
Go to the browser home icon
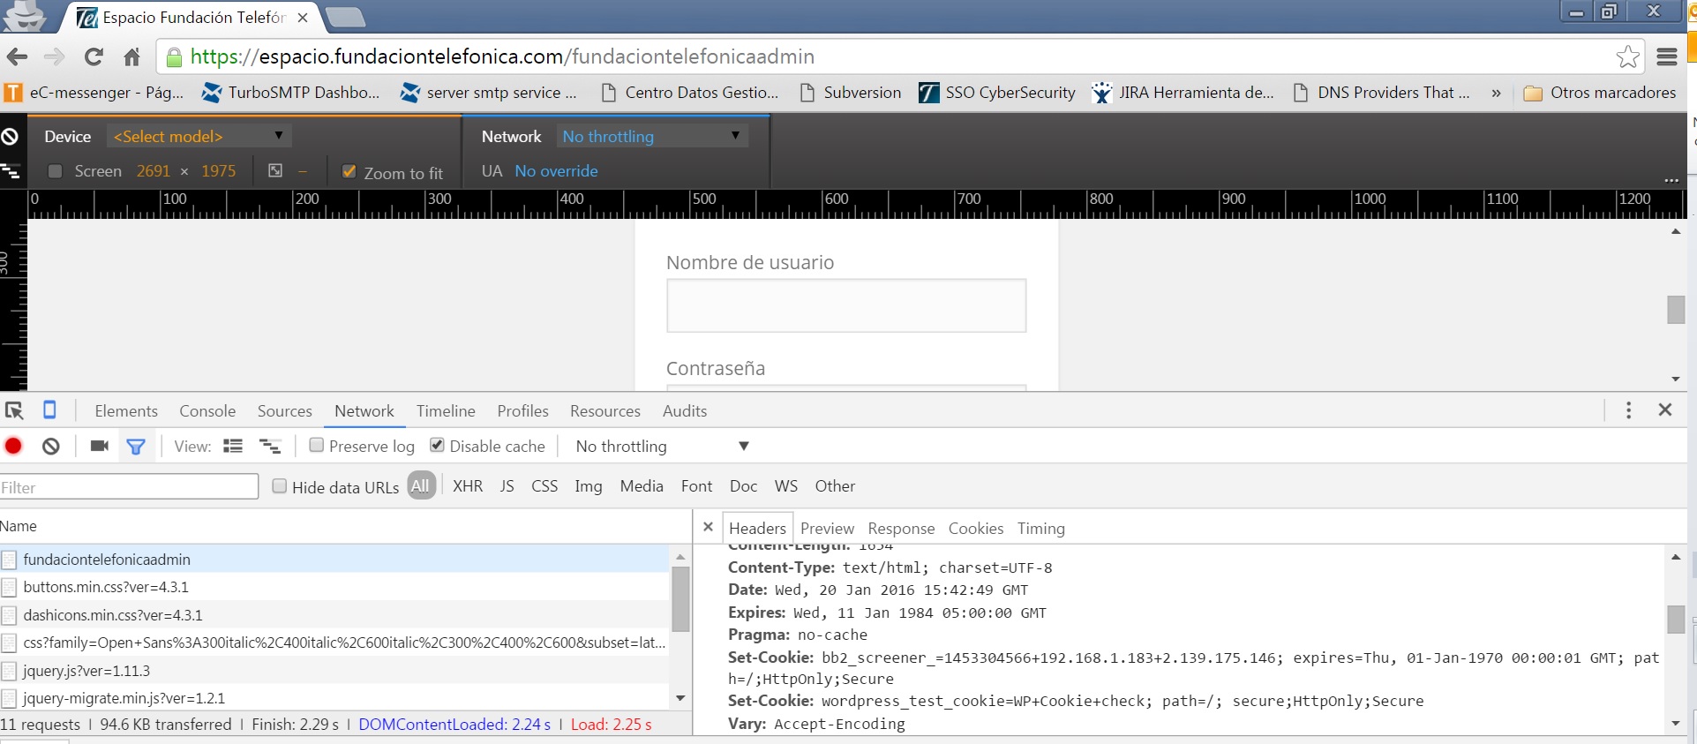tap(131, 57)
